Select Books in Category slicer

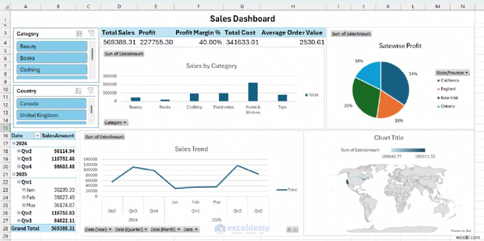(52, 58)
